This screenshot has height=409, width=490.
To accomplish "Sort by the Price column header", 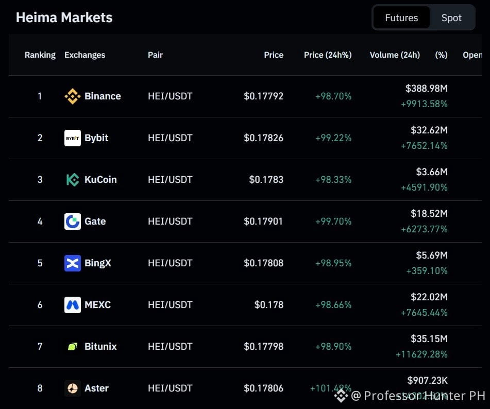I will pyautogui.click(x=274, y=55).
